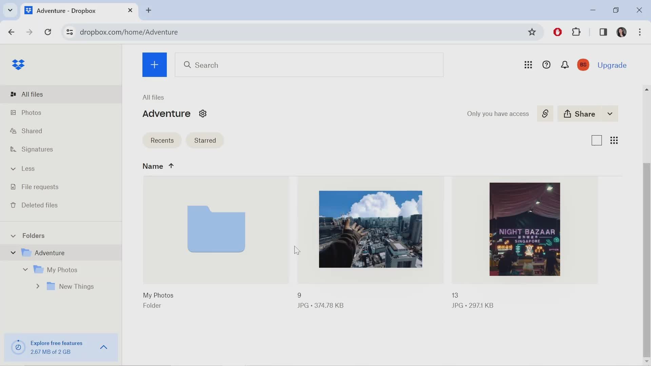Click the blue plus create button
The height and width of the screenshot is (366, 651).
point(154,65)
